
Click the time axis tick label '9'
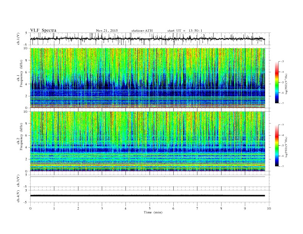(245, 208)
